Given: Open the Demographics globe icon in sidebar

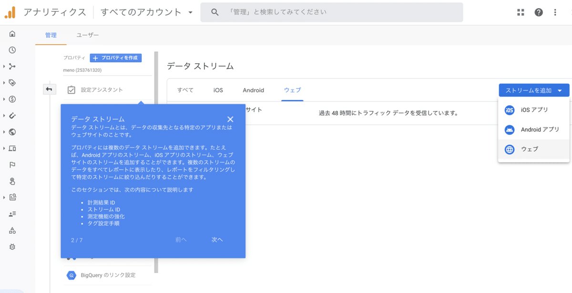Looking at the screenshot, I should click(x=12, y=132).
